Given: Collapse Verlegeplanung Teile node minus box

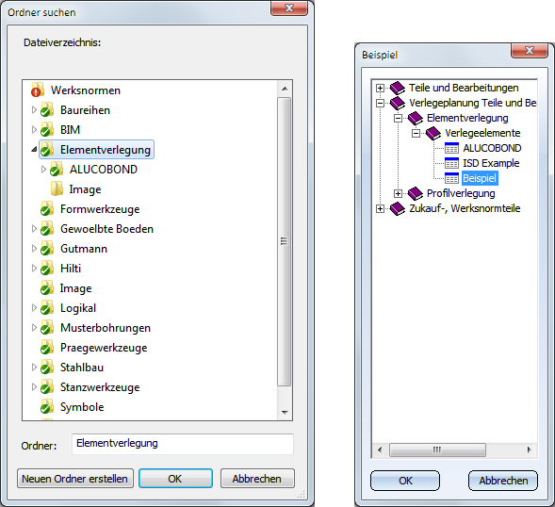Looking at the screenshot, I should pyautogui.click(x=380, y=103).
